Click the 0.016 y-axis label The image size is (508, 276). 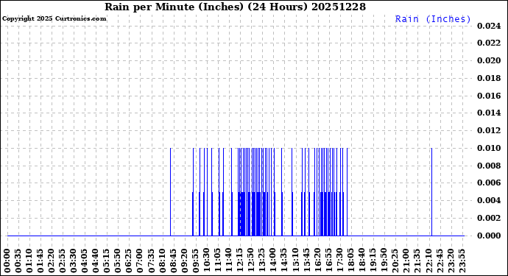click(x=489, y=96)
